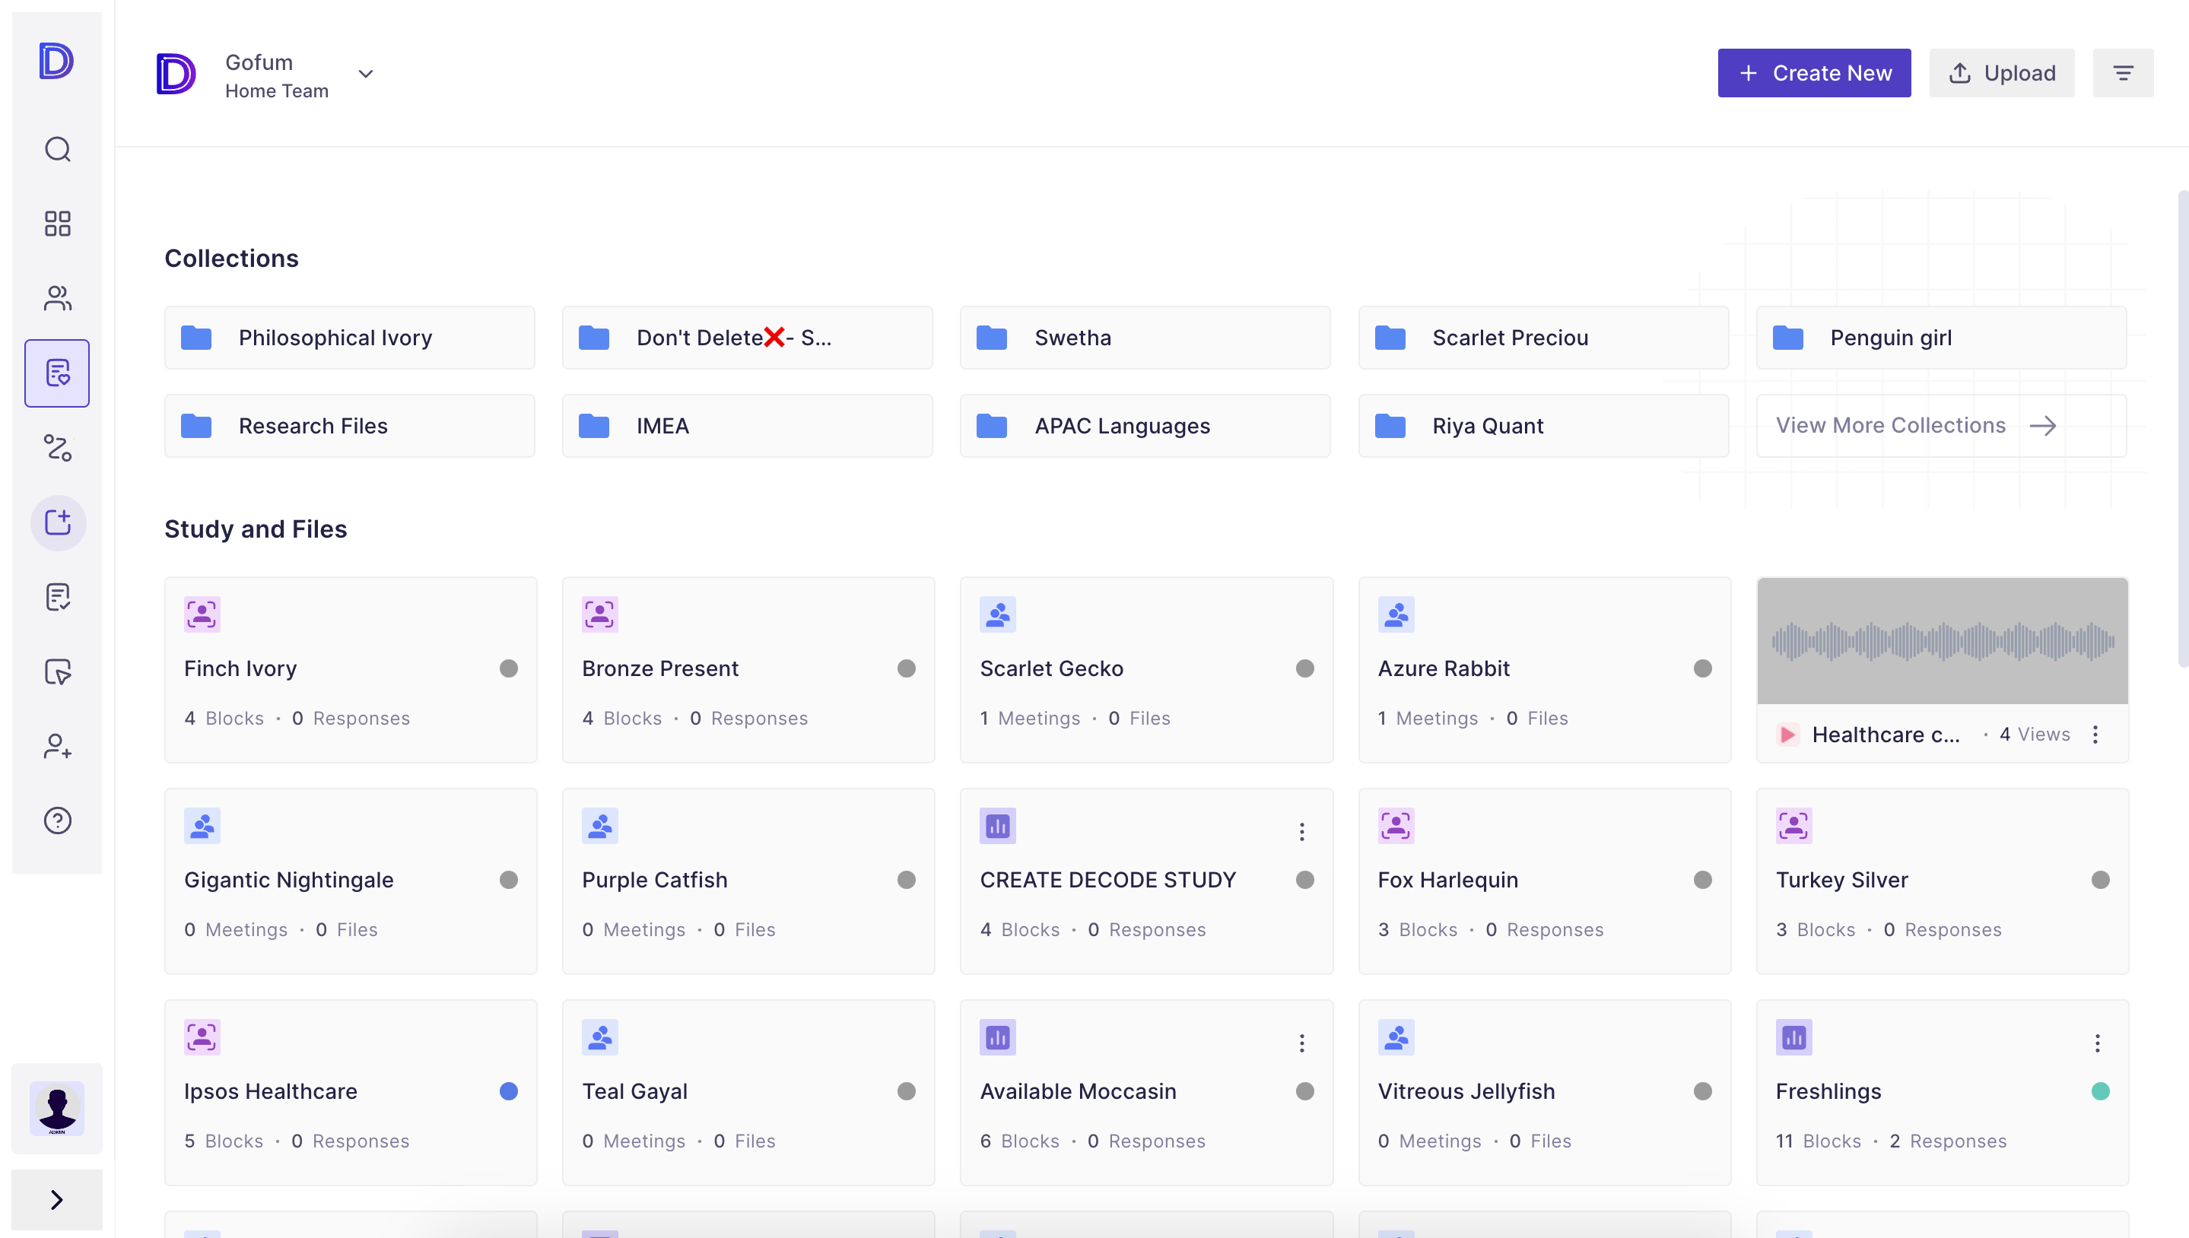Open the Penguin girl collection

click(1942, 338)
